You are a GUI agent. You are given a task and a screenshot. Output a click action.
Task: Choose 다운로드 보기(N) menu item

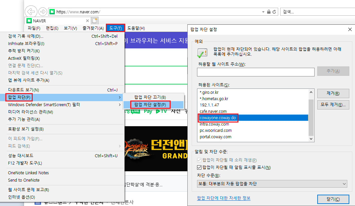coord(63,90)
